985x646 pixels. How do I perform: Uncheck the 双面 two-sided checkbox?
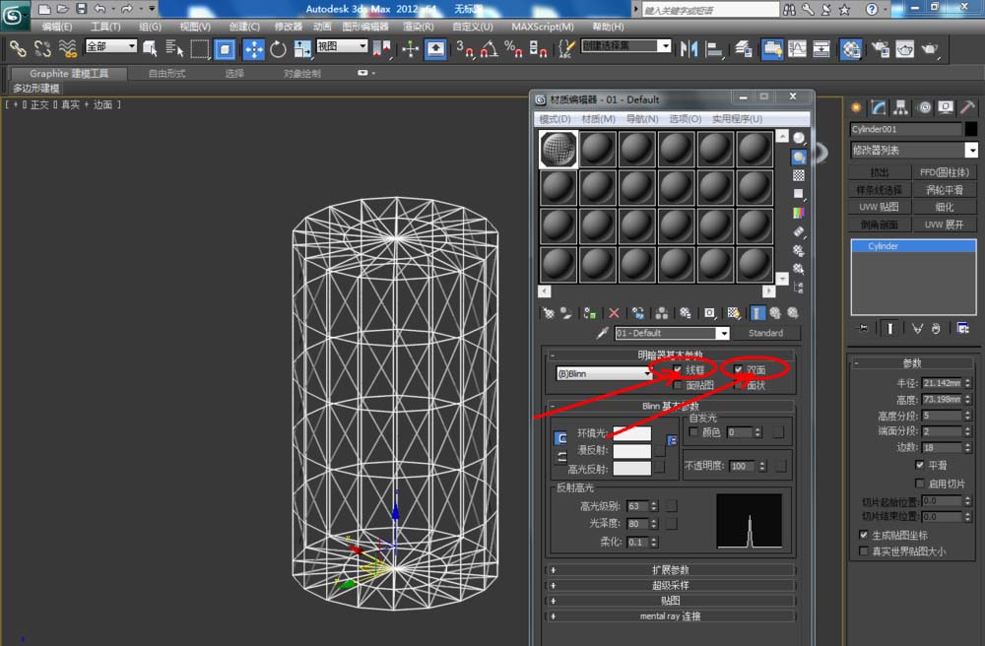(x=738, y=370)
